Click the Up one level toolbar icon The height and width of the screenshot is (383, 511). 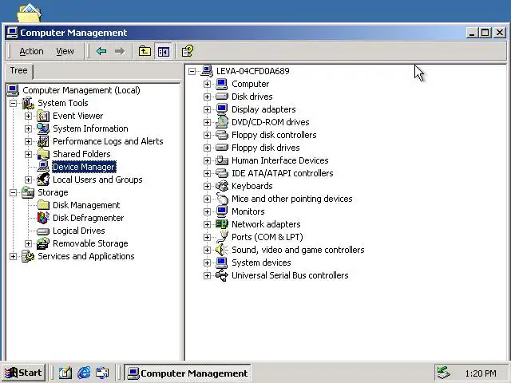pyautogui.click(x=145, y=51)
